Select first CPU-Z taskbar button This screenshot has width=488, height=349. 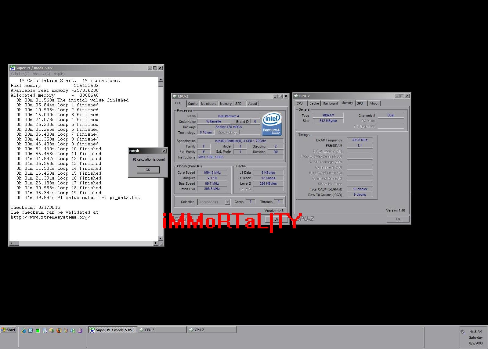pyautogui.click(x=162, y=330)
